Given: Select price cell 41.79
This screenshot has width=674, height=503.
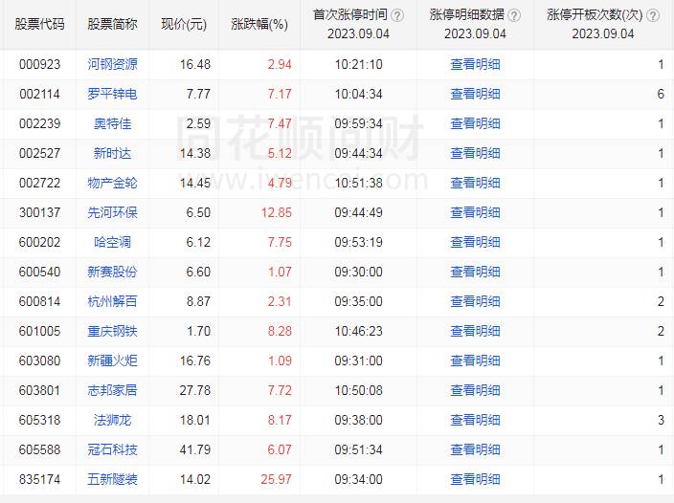Looking at the screenshot, I should click(x=195, y=449).
